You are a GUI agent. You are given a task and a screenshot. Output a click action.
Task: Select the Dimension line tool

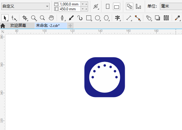click(129, 18)
